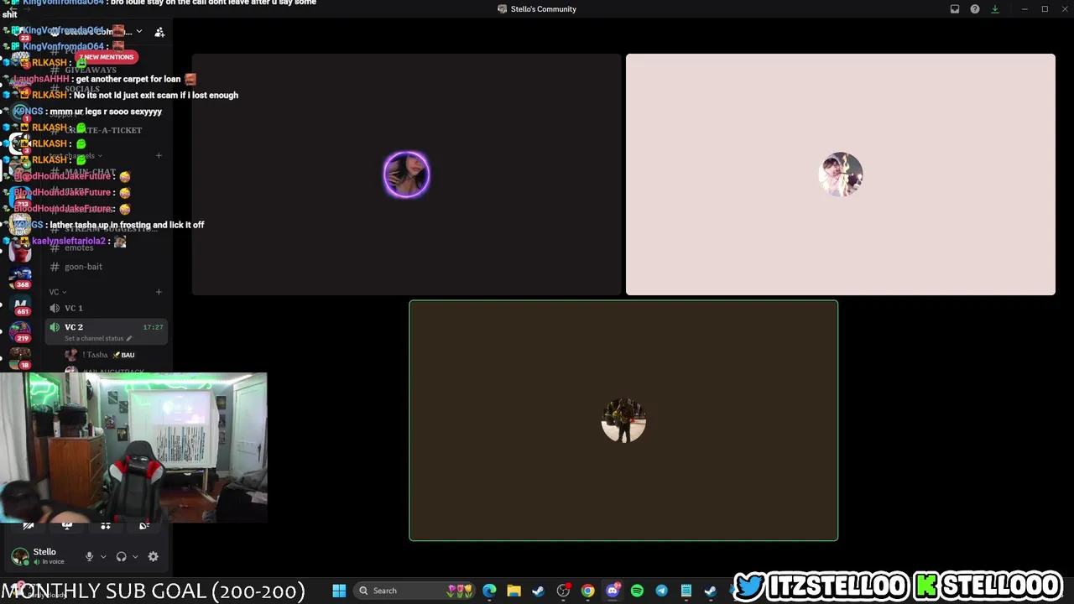Click the green download update icon
The width and height of the screenshot is (1074, 604).
pyautogui.click(x=995, y=9)
